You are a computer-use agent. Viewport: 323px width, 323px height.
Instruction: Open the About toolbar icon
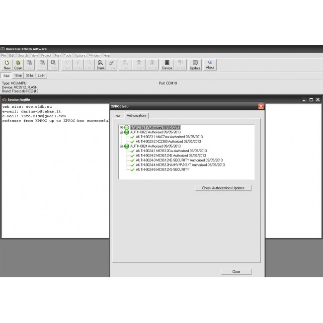210,65
